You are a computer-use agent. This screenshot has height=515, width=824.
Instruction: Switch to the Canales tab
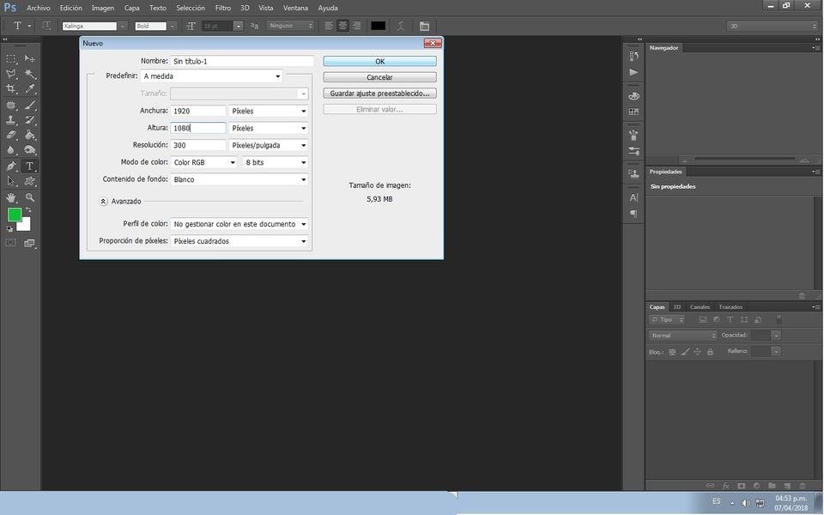[x=700, y=307]
